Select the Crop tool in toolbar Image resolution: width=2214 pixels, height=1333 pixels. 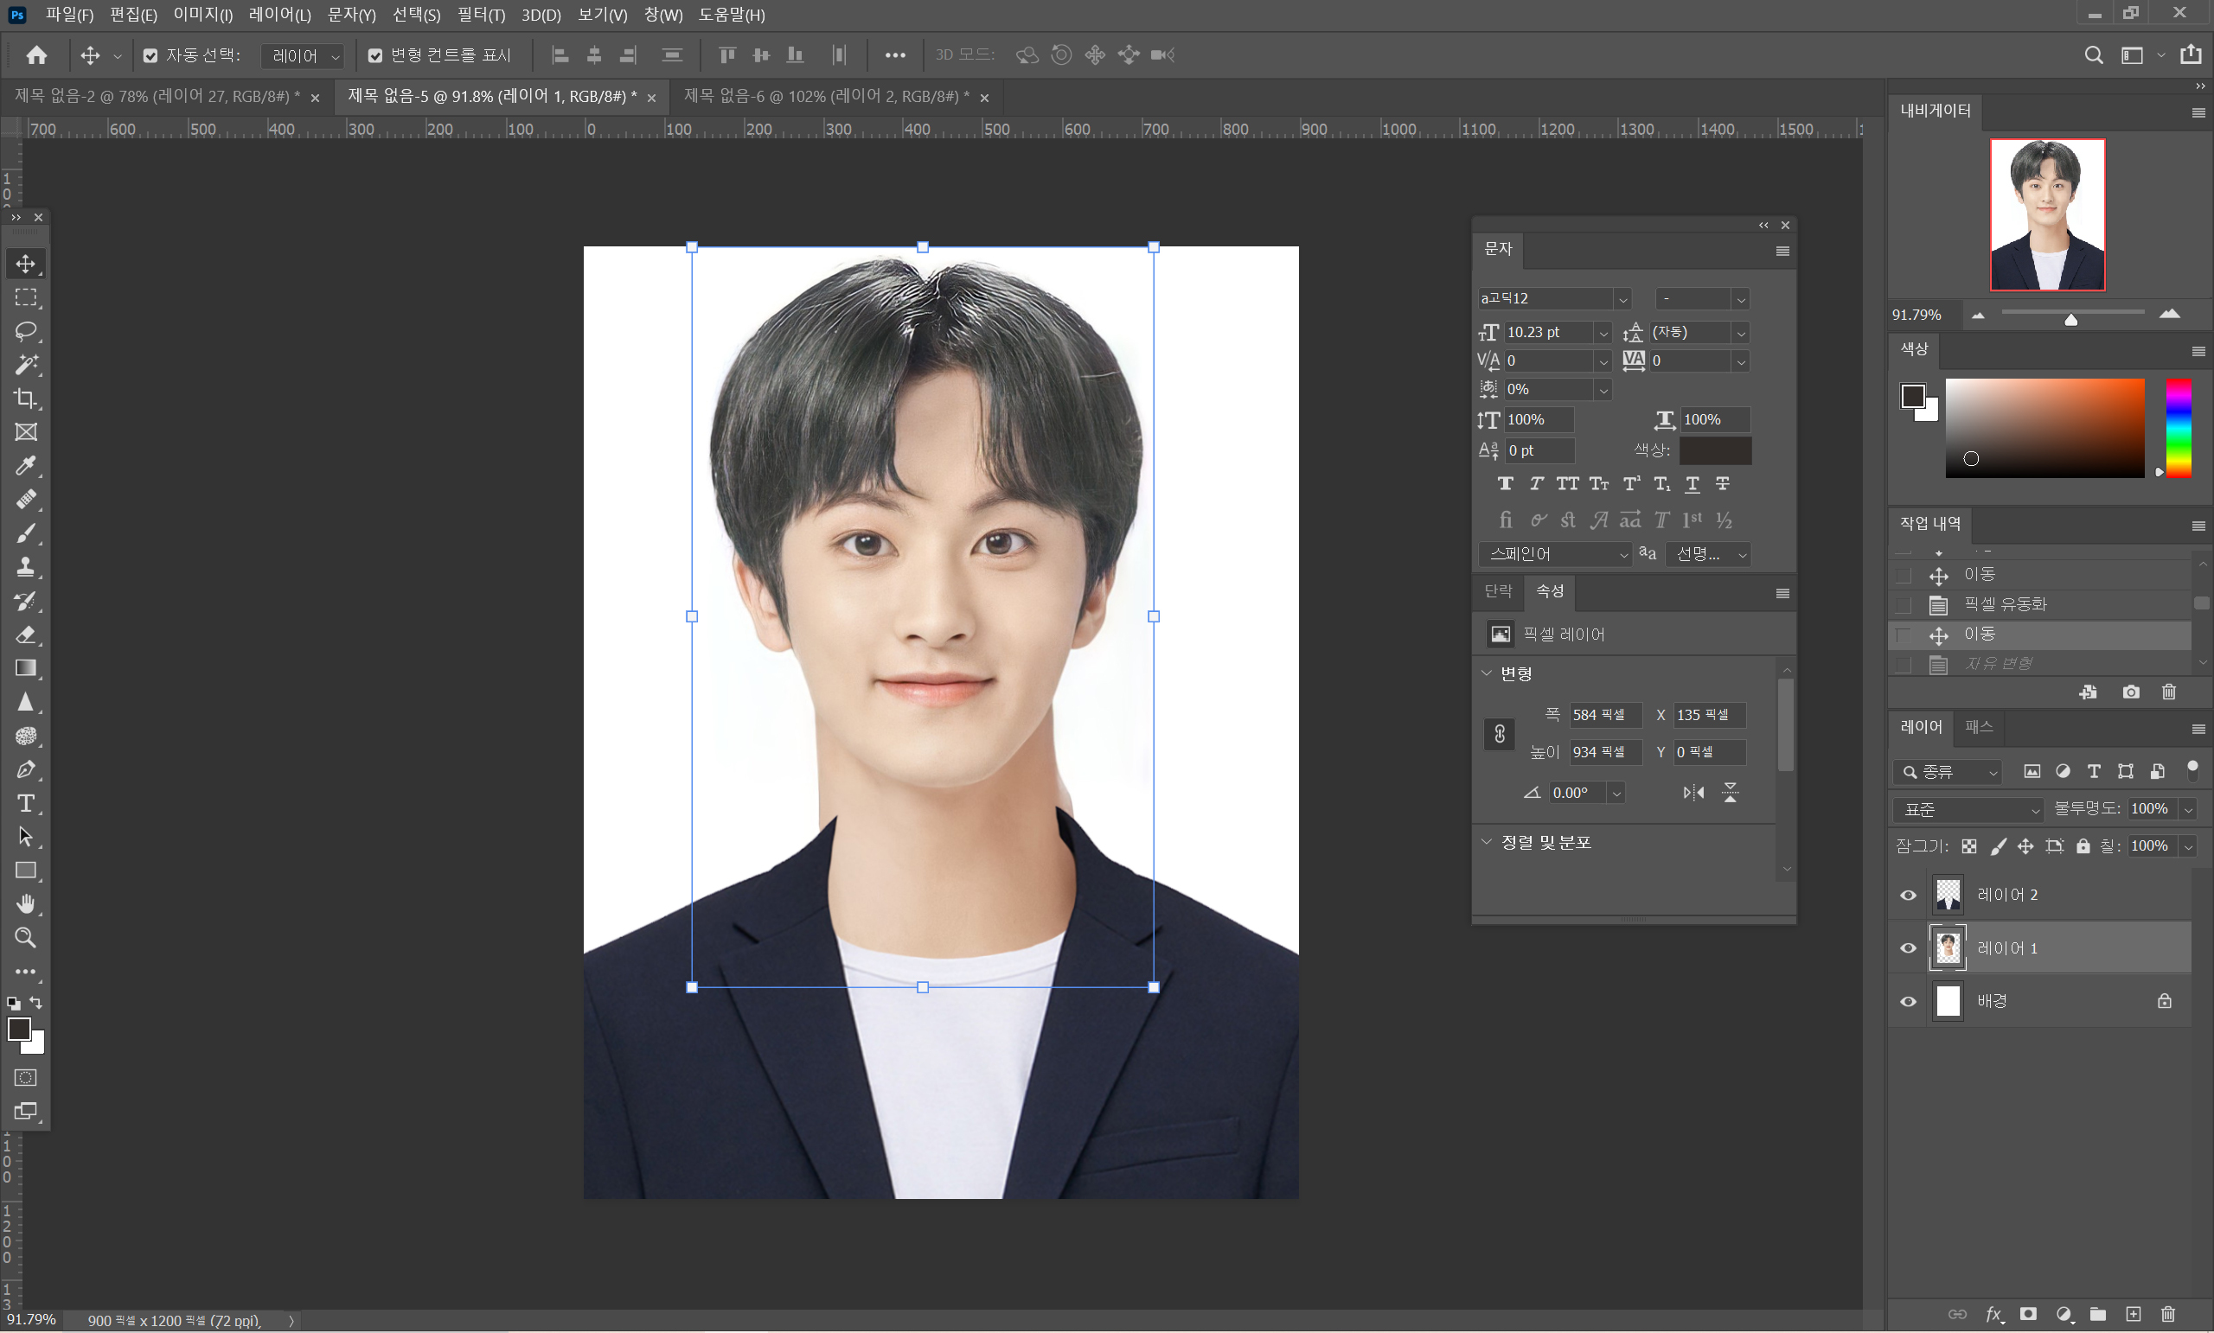tap(25, 398)
